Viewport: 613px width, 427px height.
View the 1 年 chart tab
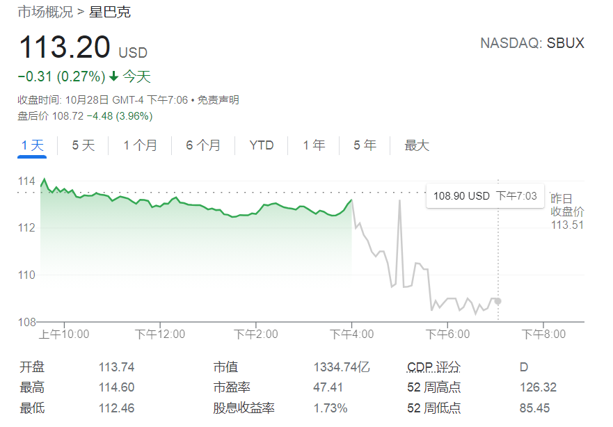click(x=314, y=145)
